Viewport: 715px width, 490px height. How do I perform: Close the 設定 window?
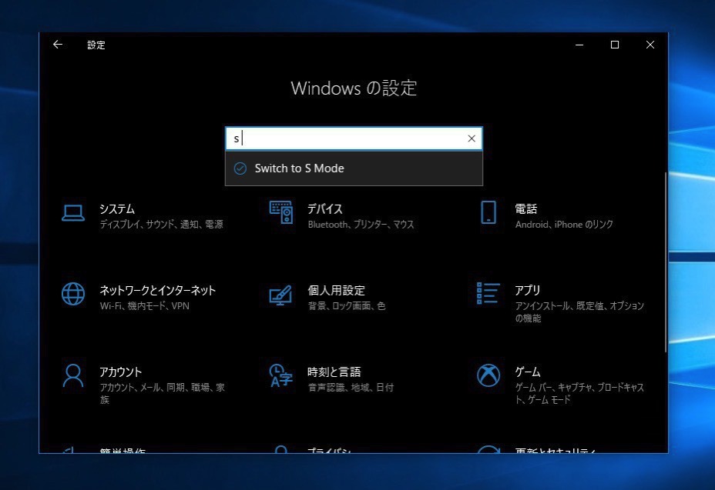pos(650,45)
